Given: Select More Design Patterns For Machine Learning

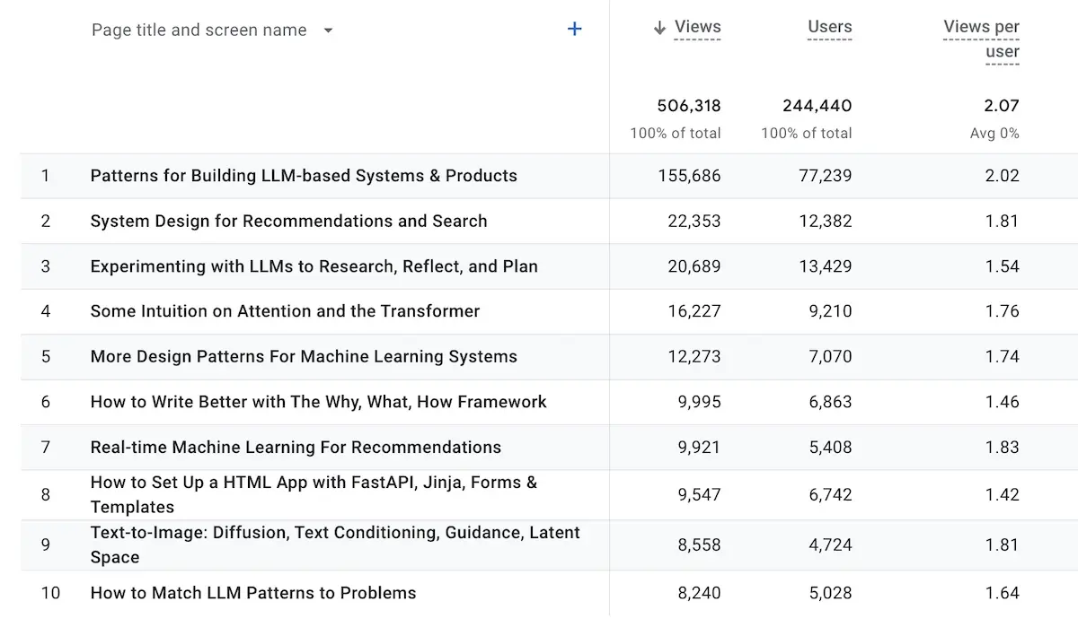Looking at the screenshot, I should tap(304, 356).
